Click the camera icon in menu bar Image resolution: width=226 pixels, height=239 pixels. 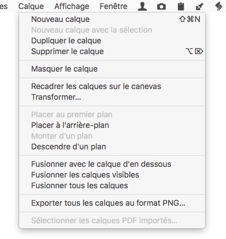point(162,7)
